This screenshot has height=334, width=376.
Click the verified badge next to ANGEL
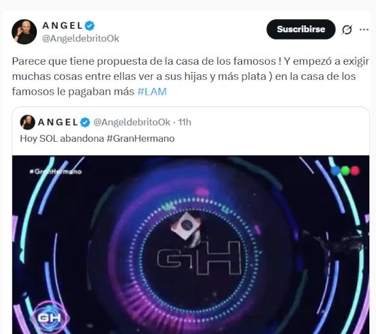90,26
